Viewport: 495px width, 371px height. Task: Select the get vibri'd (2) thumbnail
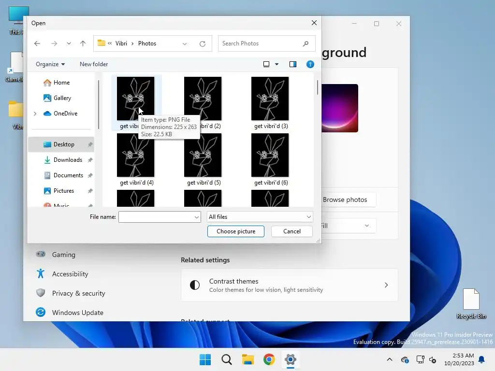(x=203, y=99)
